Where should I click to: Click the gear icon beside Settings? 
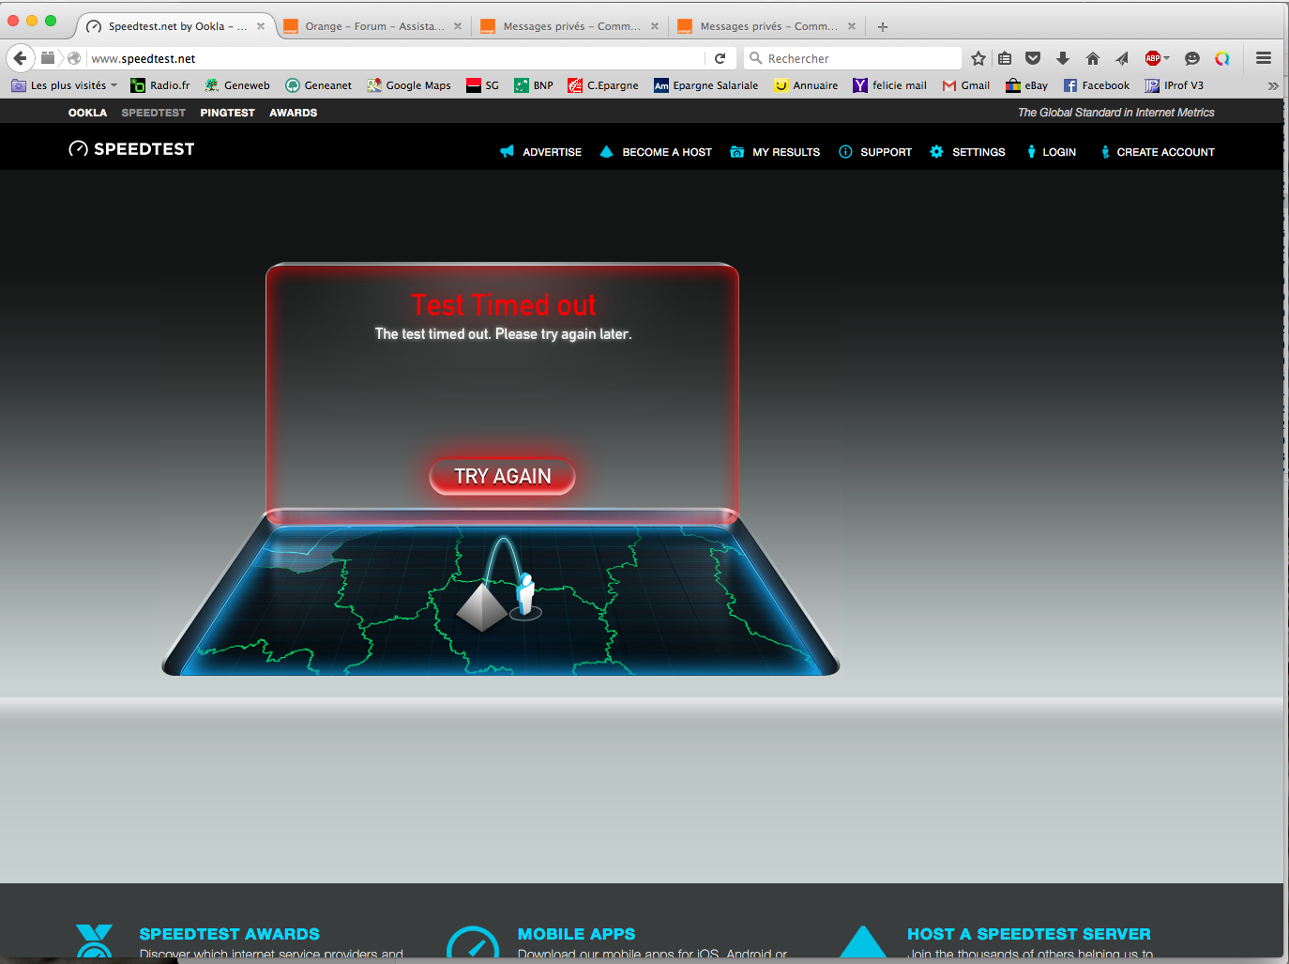[x=936, y=151]
